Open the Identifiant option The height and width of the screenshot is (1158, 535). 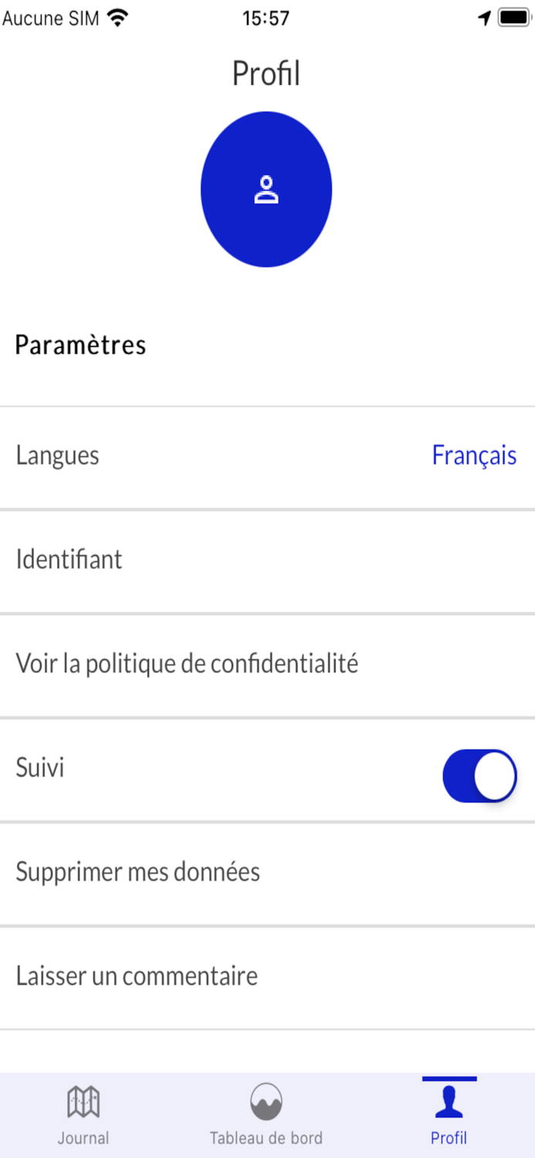coord(266,559)
